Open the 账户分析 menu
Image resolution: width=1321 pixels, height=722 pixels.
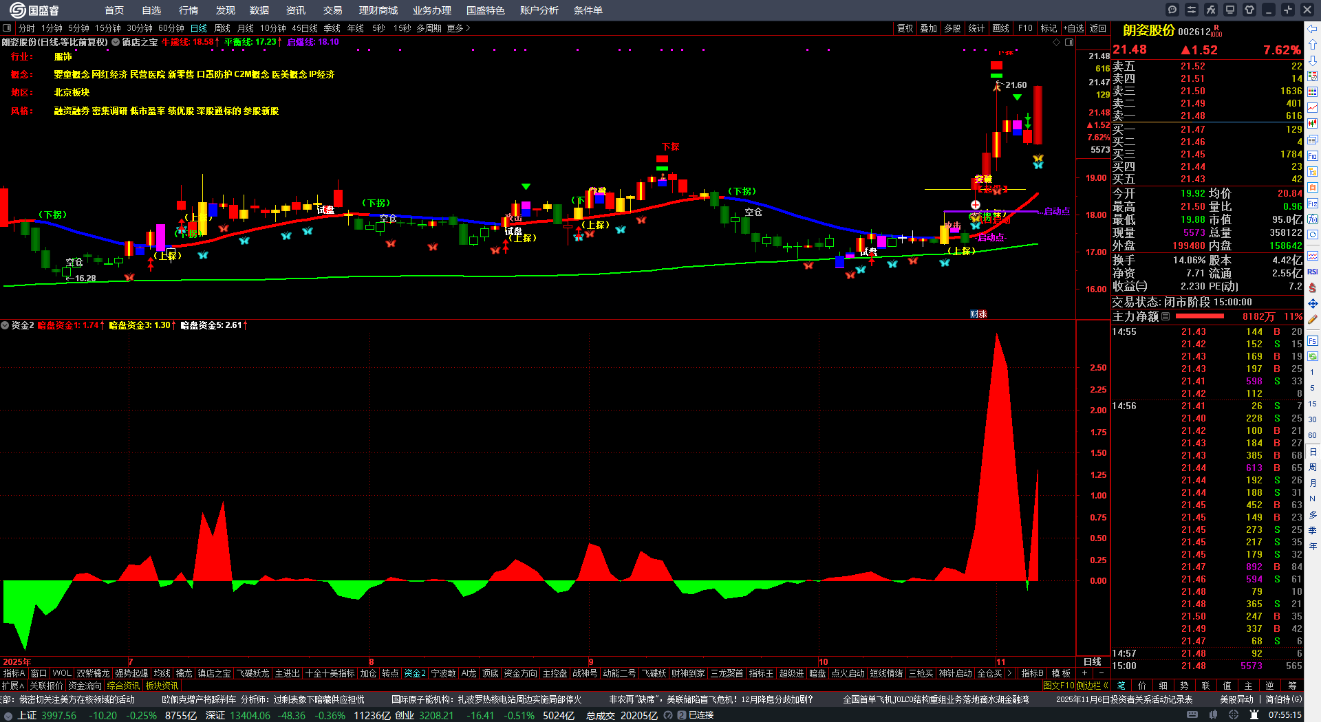point(539,10)
